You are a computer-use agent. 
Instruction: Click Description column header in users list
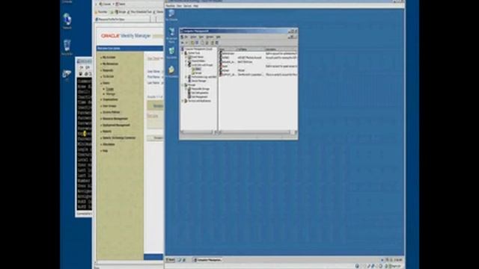point(281,49)
